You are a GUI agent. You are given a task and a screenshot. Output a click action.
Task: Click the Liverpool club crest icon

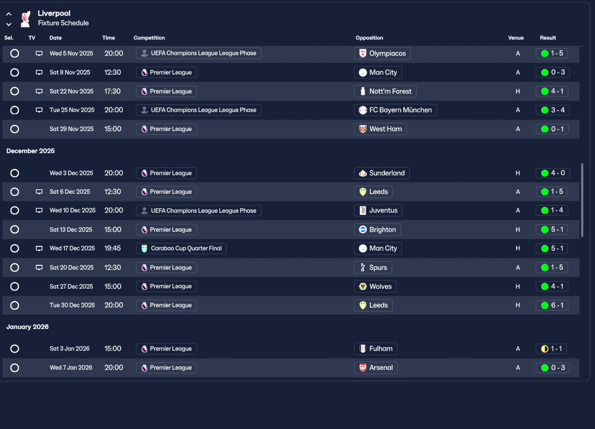coord(25,19)
